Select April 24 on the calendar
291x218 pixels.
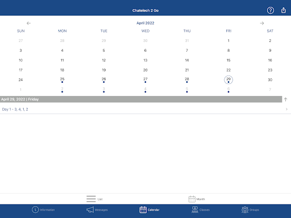coord(20,79)
